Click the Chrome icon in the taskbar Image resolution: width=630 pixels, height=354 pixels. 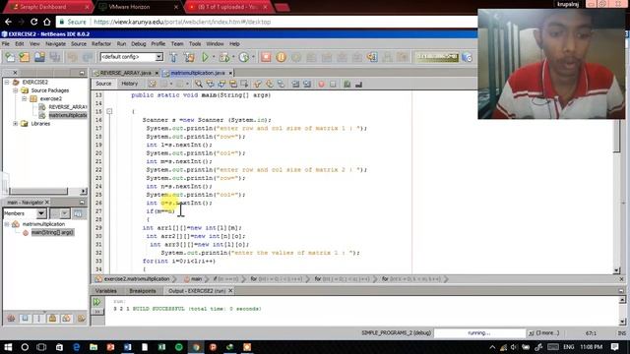196,347
